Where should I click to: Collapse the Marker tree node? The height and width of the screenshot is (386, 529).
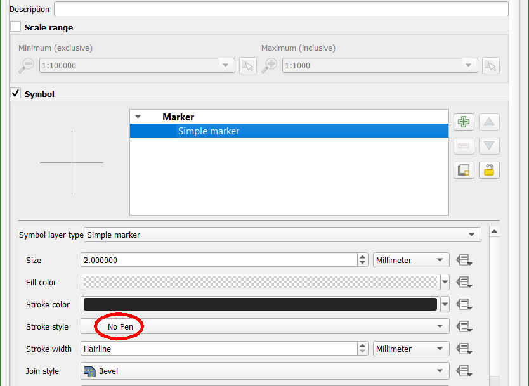point(138,117)
